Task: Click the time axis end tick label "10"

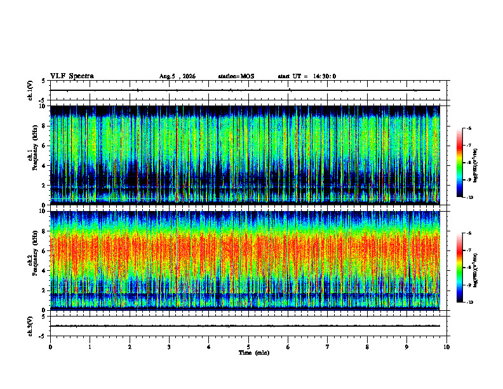Action: (446, 347)
